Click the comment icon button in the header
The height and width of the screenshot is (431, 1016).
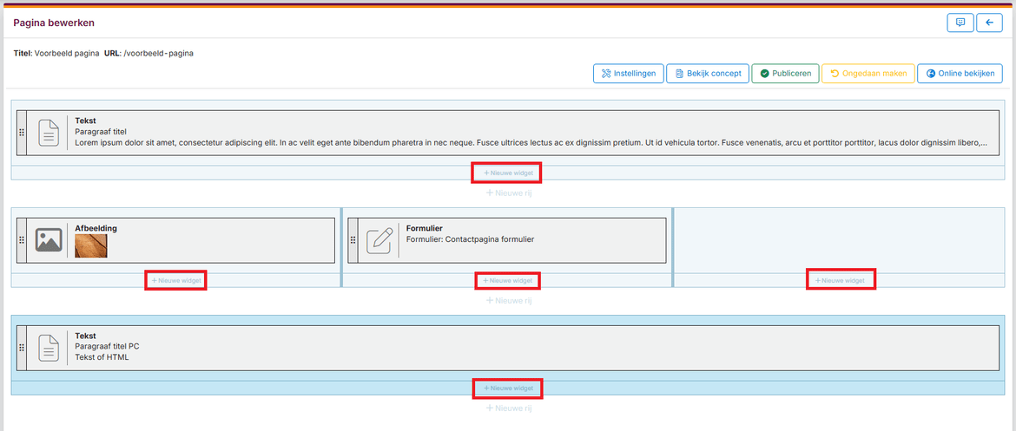(960, 23)
